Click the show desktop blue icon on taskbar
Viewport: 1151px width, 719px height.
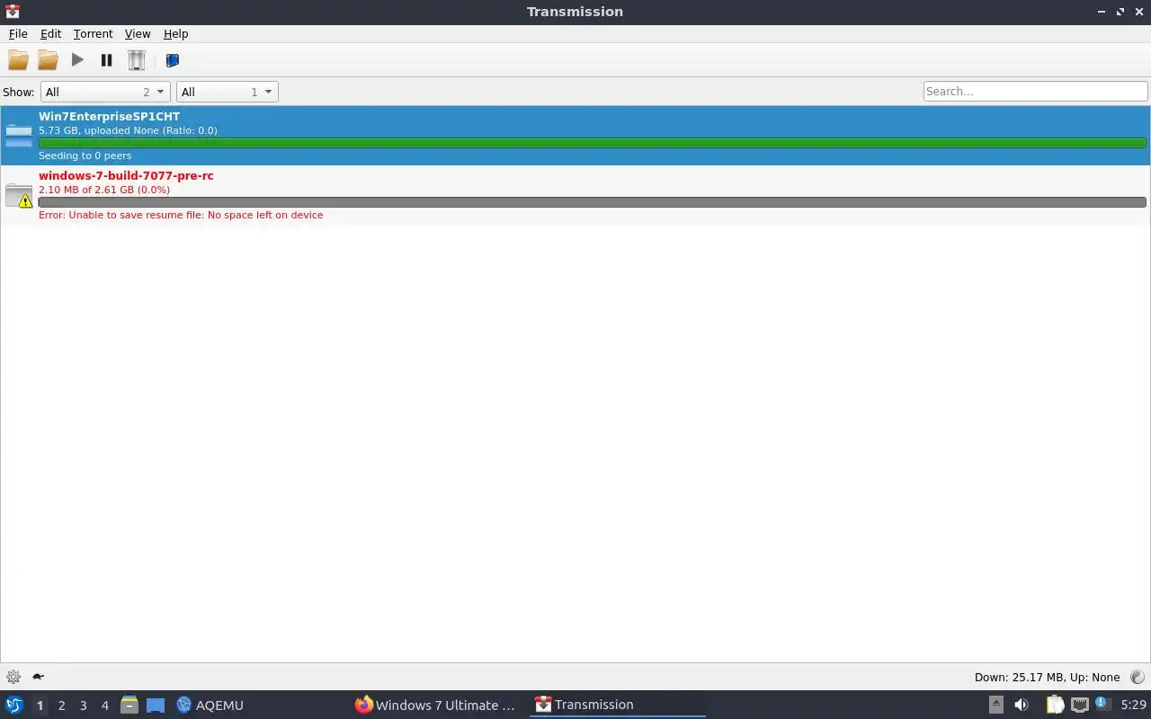156,706
